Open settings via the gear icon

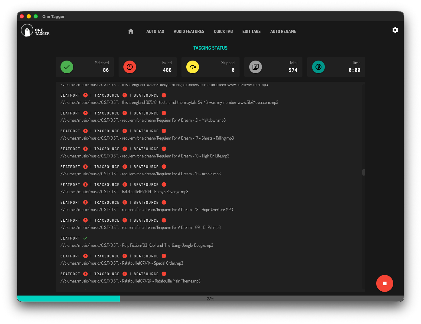tap(395, 30)
